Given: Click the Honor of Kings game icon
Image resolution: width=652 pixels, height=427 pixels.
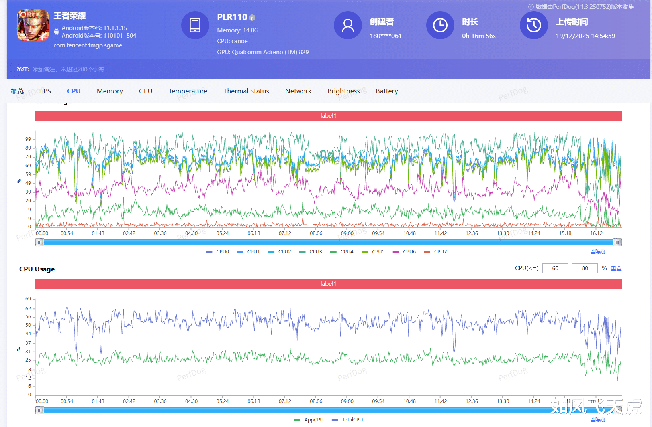Looking at the screenshot, I should [33, 26].
